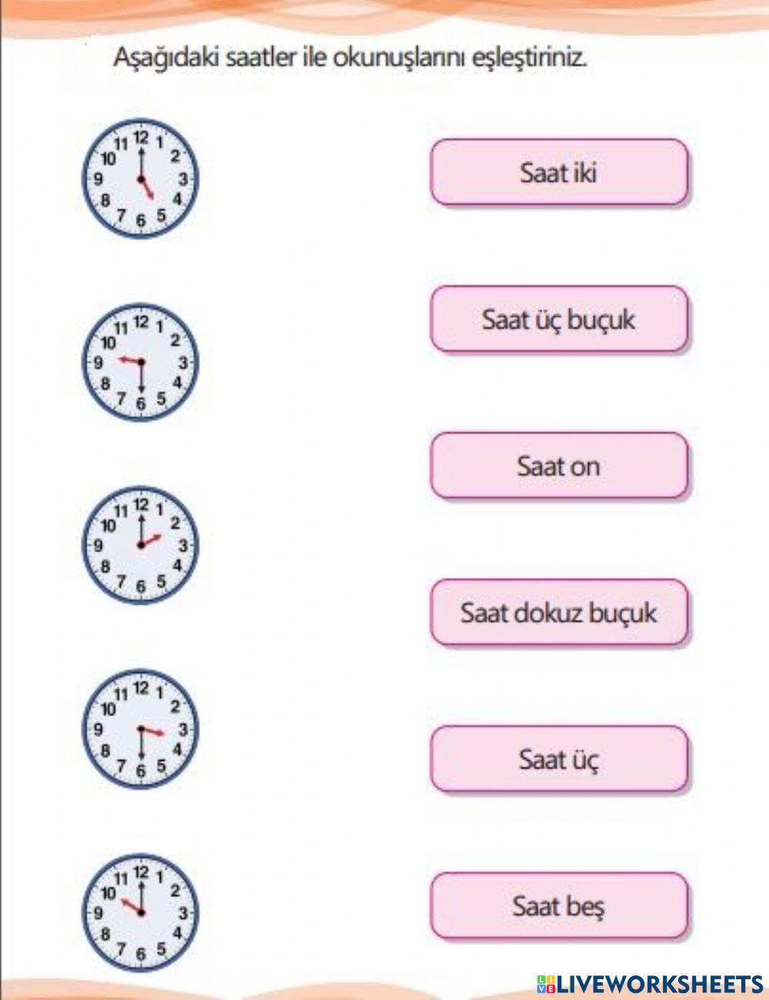This screenshot has width=769, height=1000.
Task: Click number 9 on the two o'clock clock
Action: pyautogui.click(x=98, y=545)
